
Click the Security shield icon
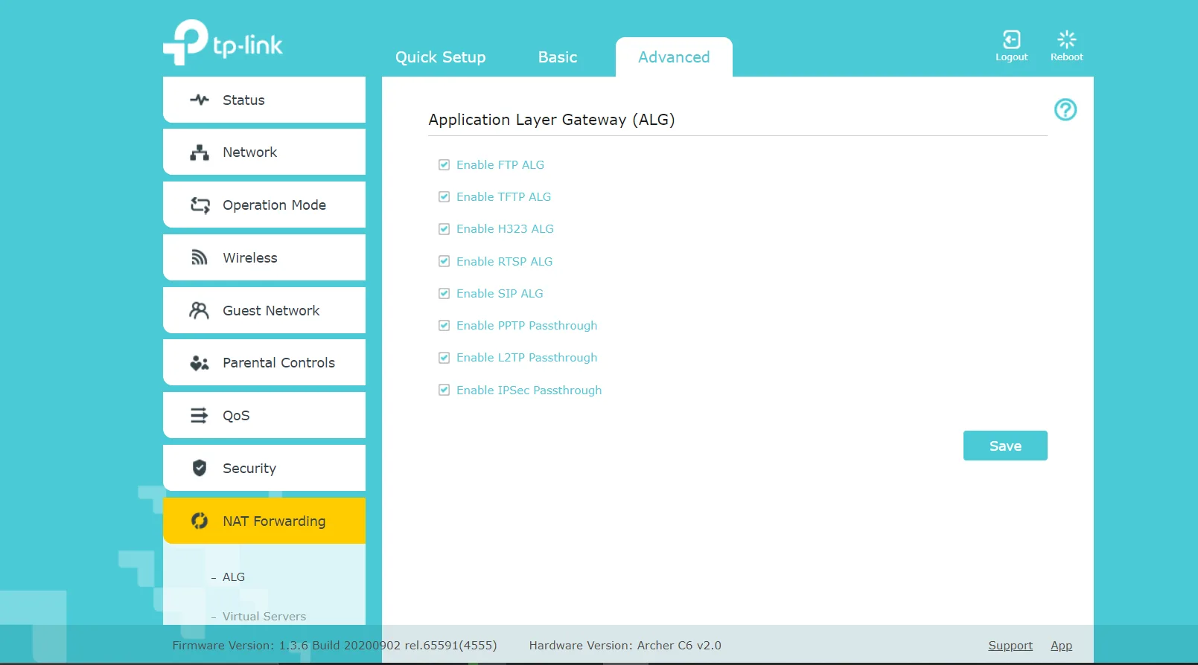(x=199, y=468)
